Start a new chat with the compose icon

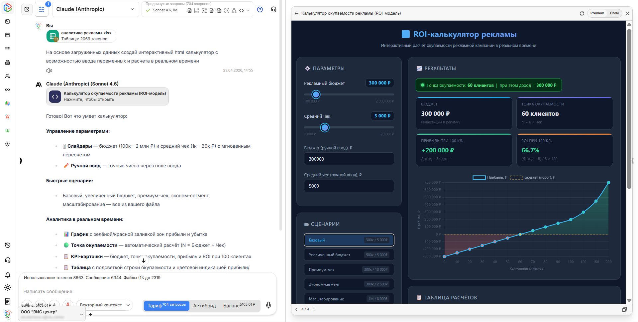coord(27,9)
